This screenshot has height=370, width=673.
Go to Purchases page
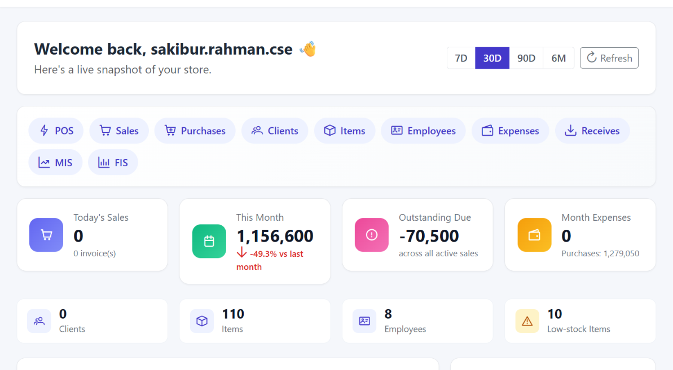(195, 131)
